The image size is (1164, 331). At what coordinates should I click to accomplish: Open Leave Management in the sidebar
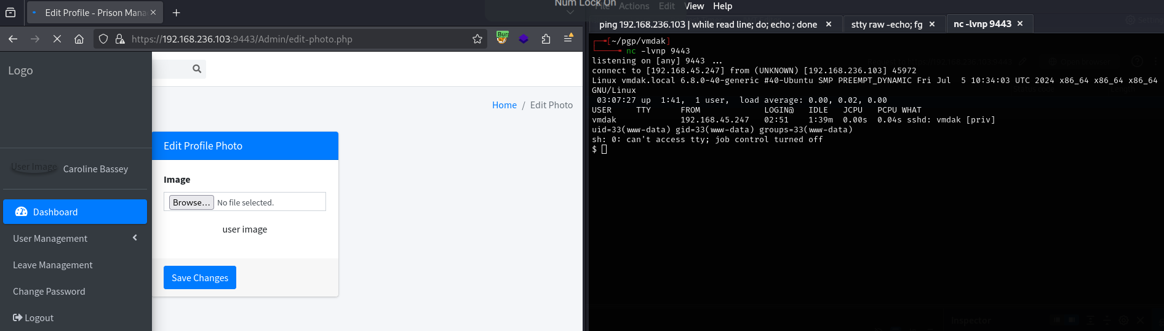click(x=53, y=265)
